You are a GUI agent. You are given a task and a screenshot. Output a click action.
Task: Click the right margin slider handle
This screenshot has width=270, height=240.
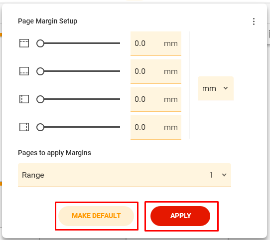pyautogui.click(x=40, y=127)
